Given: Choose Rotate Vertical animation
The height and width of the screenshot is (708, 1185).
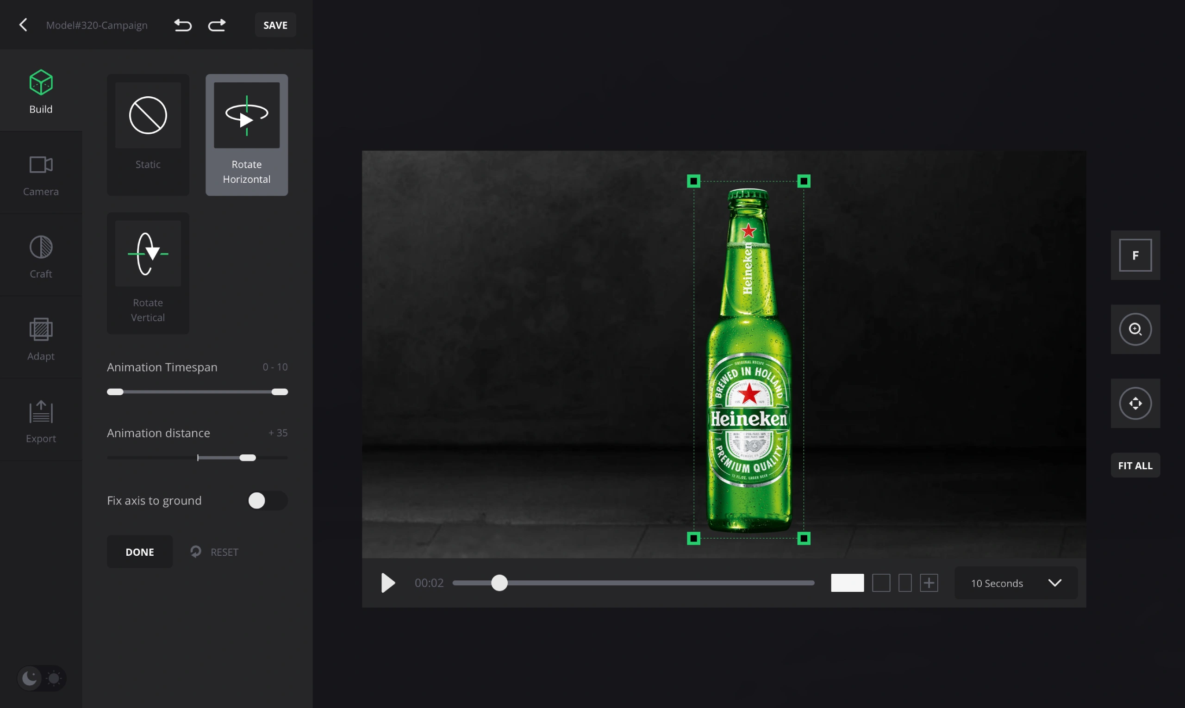Looking at the screenshot, I should tap(148, 272).
